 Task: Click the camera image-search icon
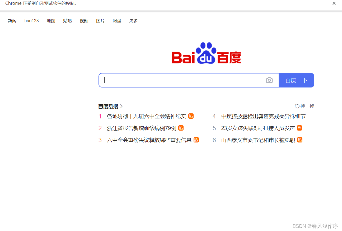tap(269, 80)
